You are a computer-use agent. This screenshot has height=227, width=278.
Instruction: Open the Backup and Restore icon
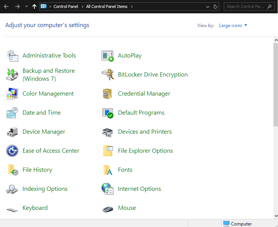pos(12,75)
